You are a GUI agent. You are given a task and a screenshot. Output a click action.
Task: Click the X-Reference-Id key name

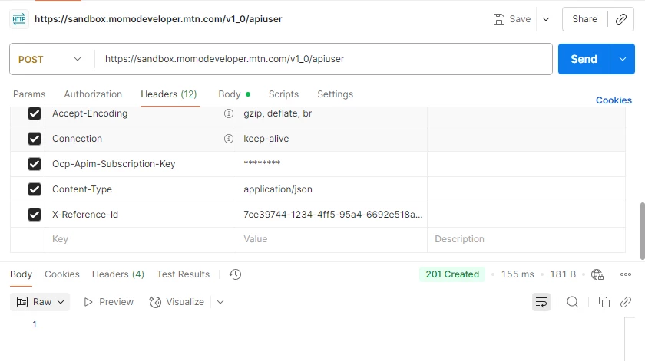coord(84,215)
